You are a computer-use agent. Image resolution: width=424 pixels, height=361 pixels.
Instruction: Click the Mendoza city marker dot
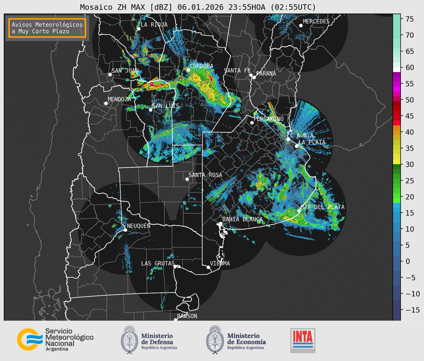(x=106, y=103)
